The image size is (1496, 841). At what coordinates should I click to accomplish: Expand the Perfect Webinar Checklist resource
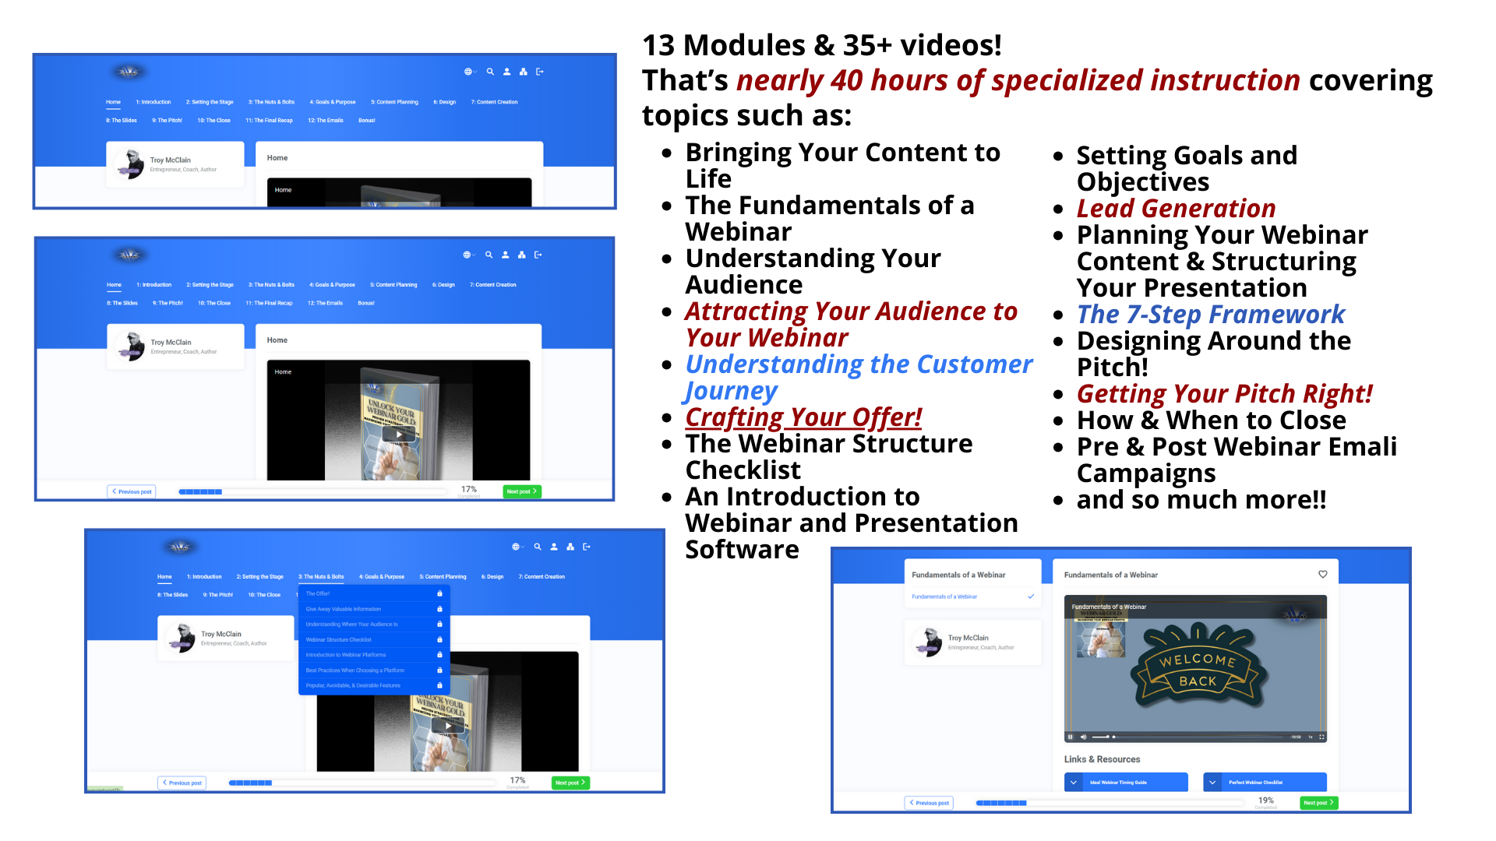(1213, 782)
